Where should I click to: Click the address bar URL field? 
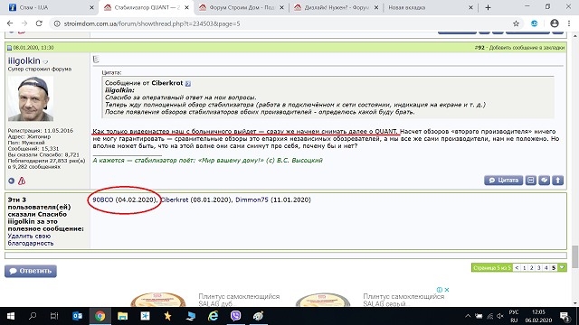tap(280, 23)
